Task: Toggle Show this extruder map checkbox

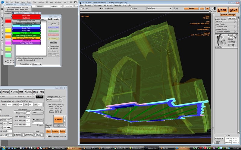Action: coord(17,59)
